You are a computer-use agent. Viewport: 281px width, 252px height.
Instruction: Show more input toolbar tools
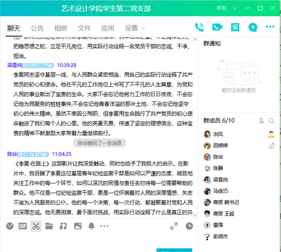point(104,226)
